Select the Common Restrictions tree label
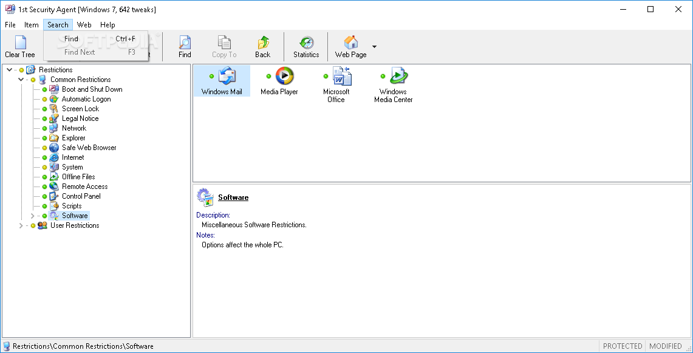This screenshot has height=353, width=693. pos(80,80)
